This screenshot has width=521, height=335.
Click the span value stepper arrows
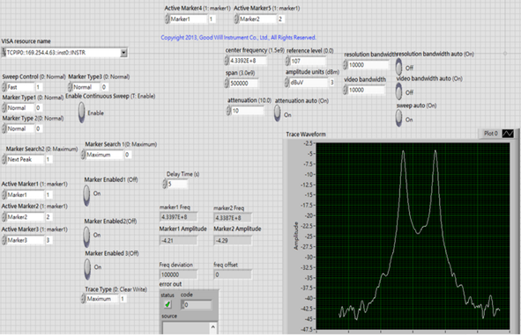(x=227, y=84)
